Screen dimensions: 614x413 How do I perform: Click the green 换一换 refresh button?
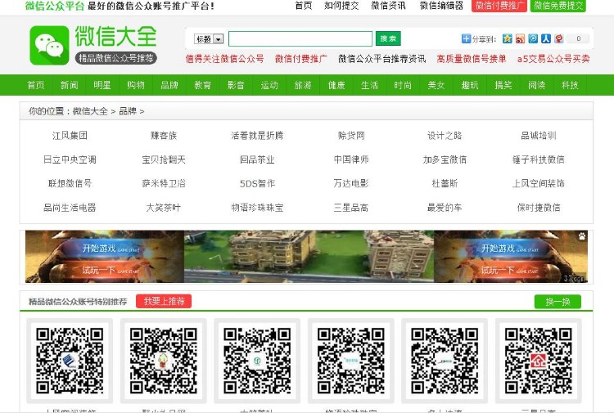(558, 302)
